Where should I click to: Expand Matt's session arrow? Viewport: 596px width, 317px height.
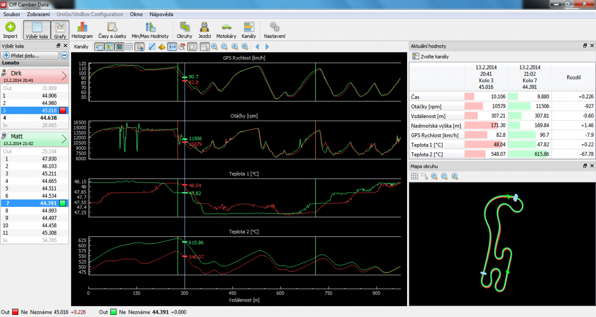pos(64,139)
